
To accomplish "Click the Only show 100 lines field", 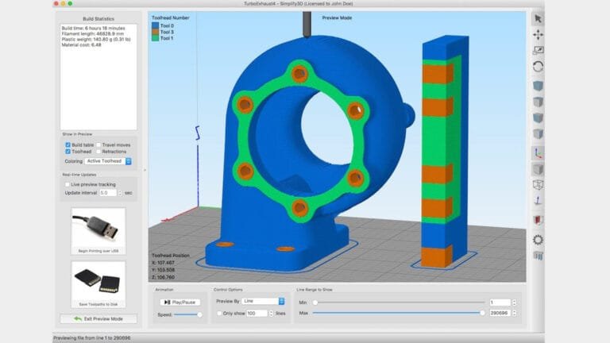I will point(257,314).
